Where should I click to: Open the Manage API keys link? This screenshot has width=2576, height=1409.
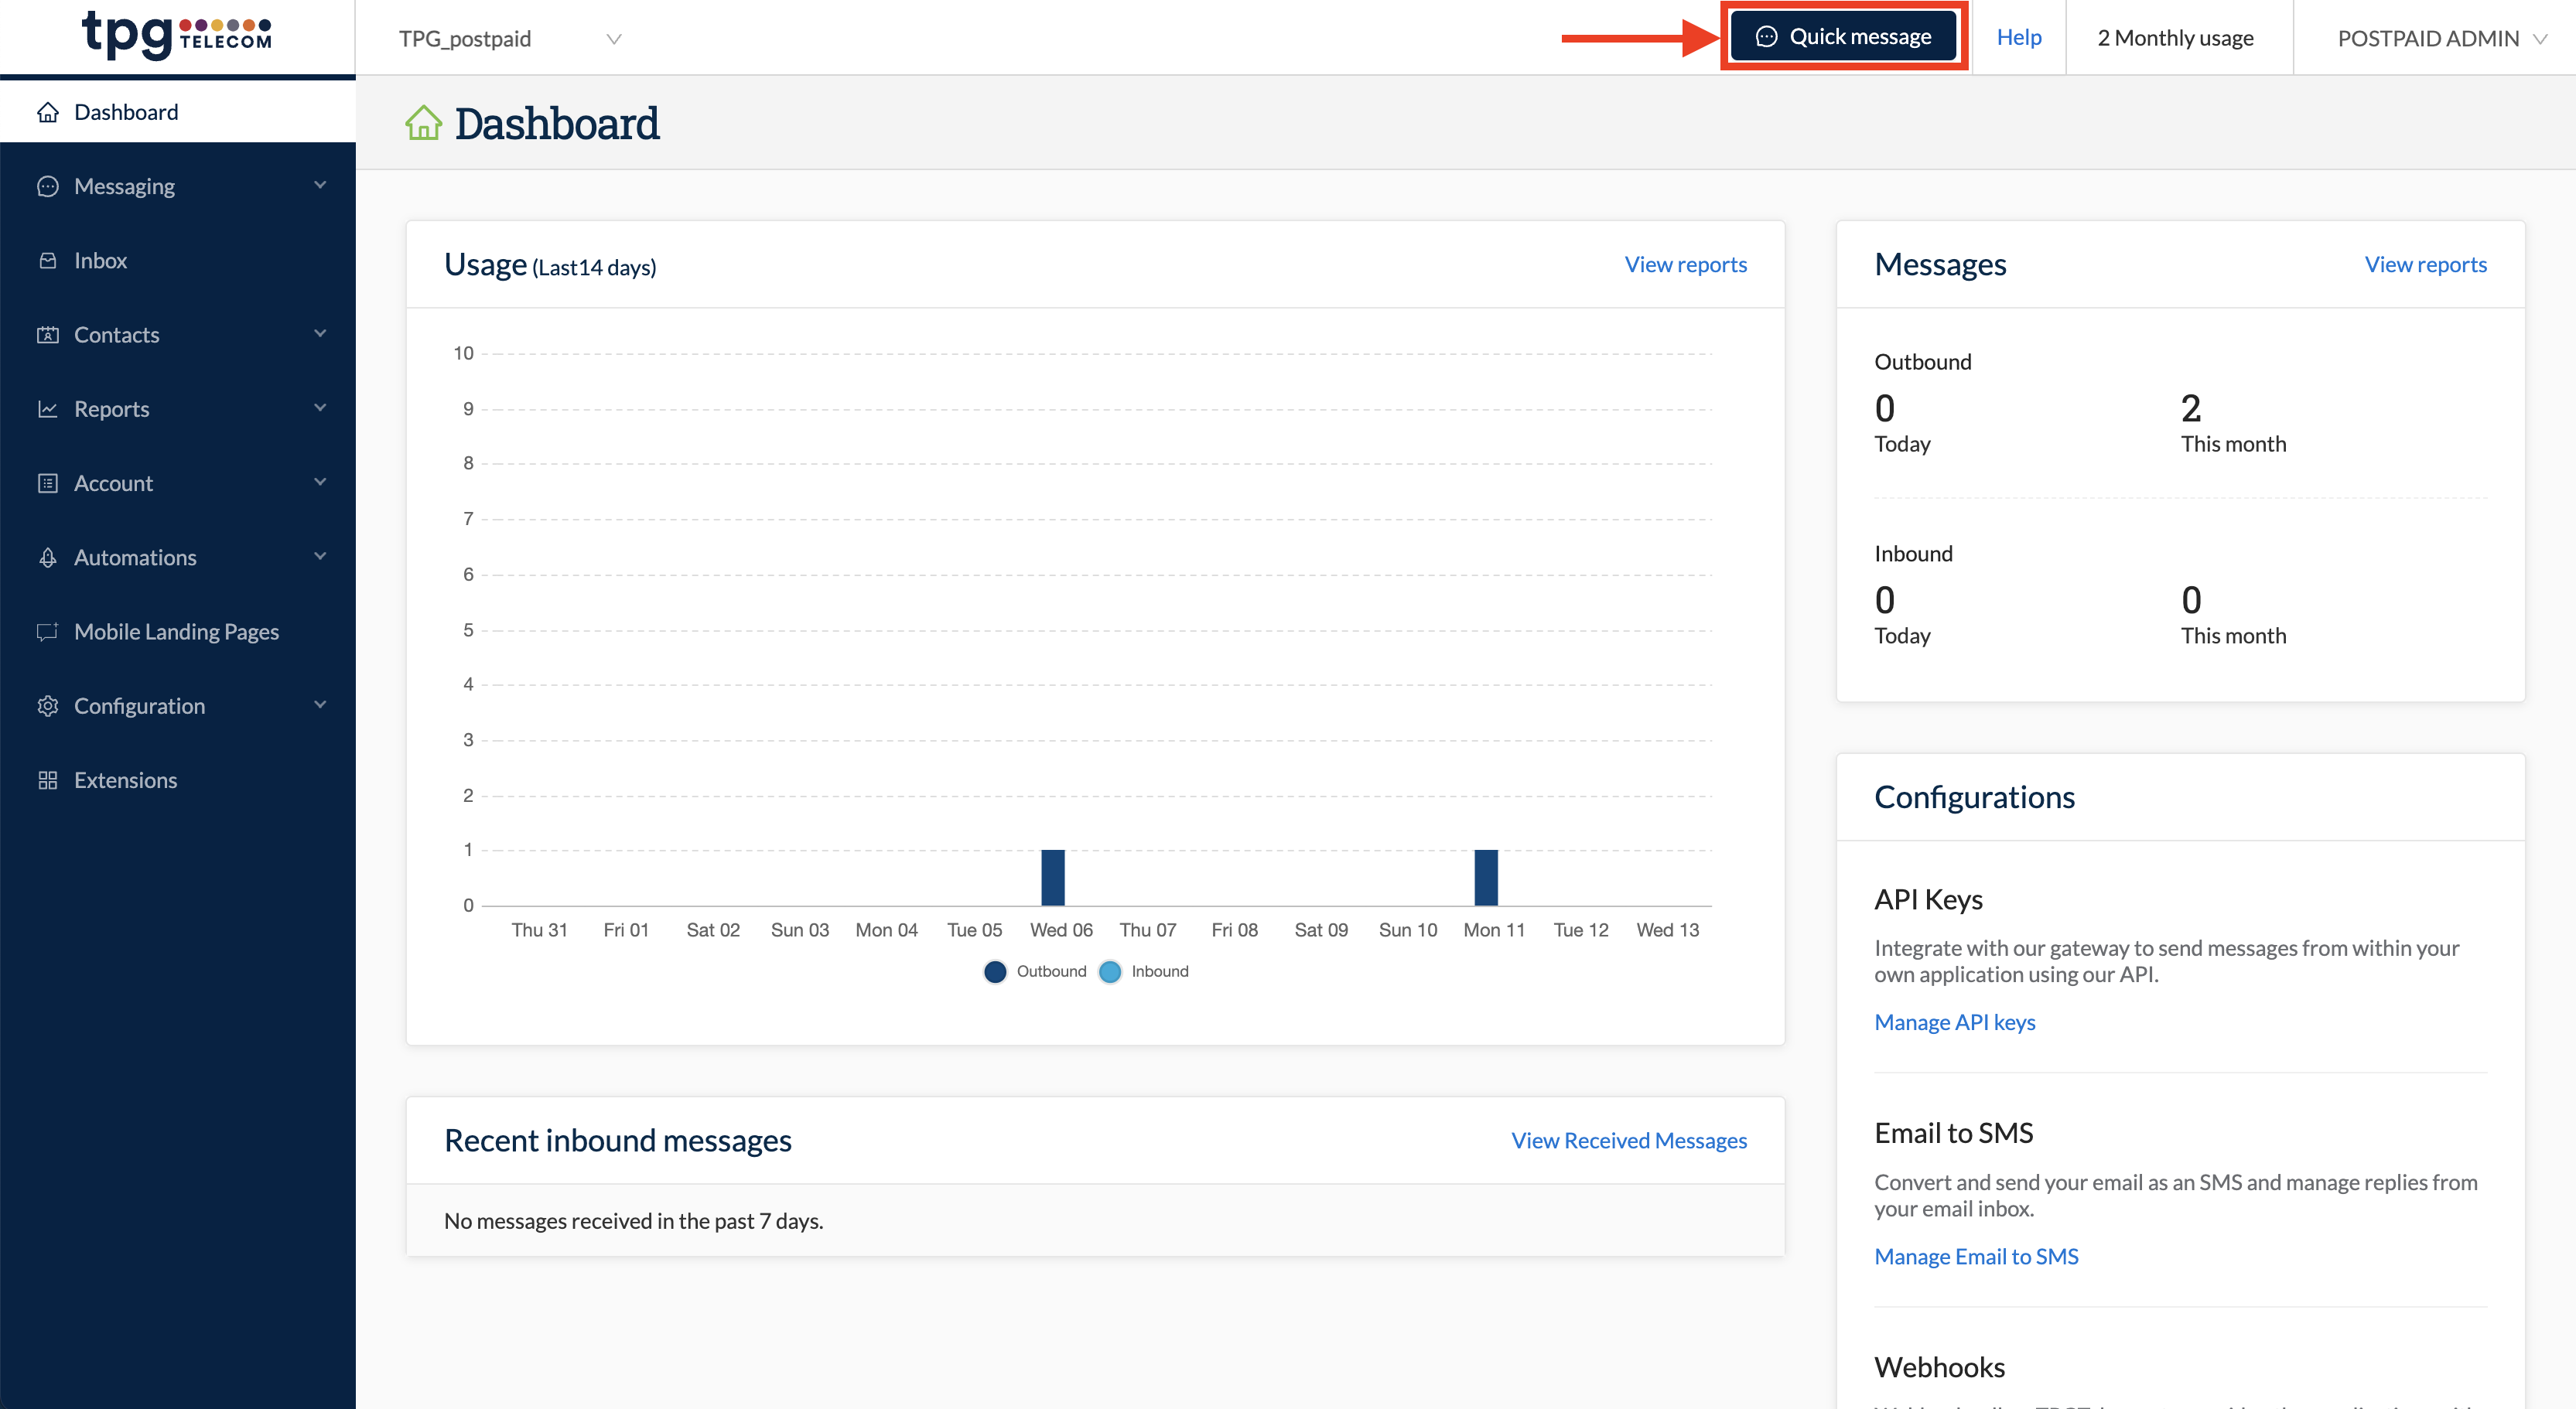click(1954, 1022)
